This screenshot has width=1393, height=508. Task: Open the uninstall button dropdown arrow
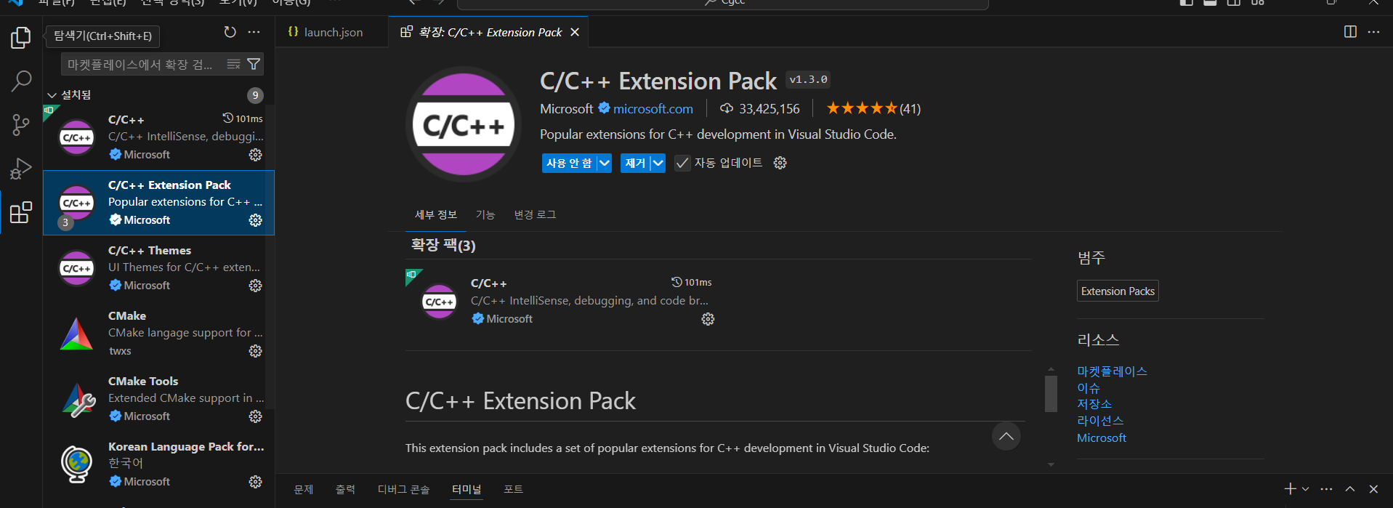(x=658, y=163)
